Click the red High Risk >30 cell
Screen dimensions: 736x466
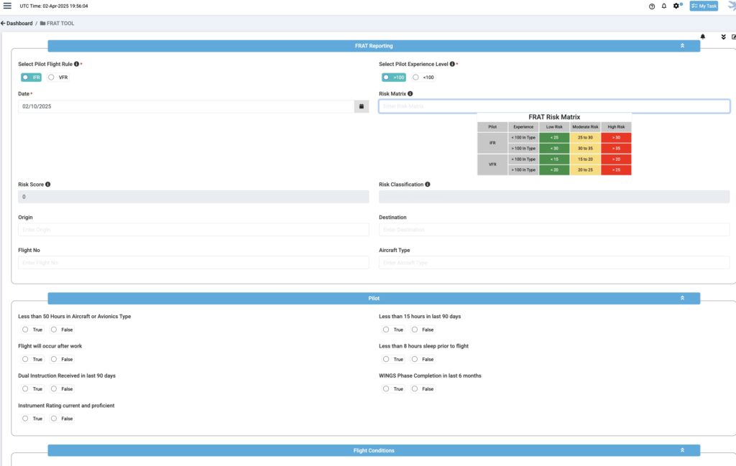[x=616, y=137]
